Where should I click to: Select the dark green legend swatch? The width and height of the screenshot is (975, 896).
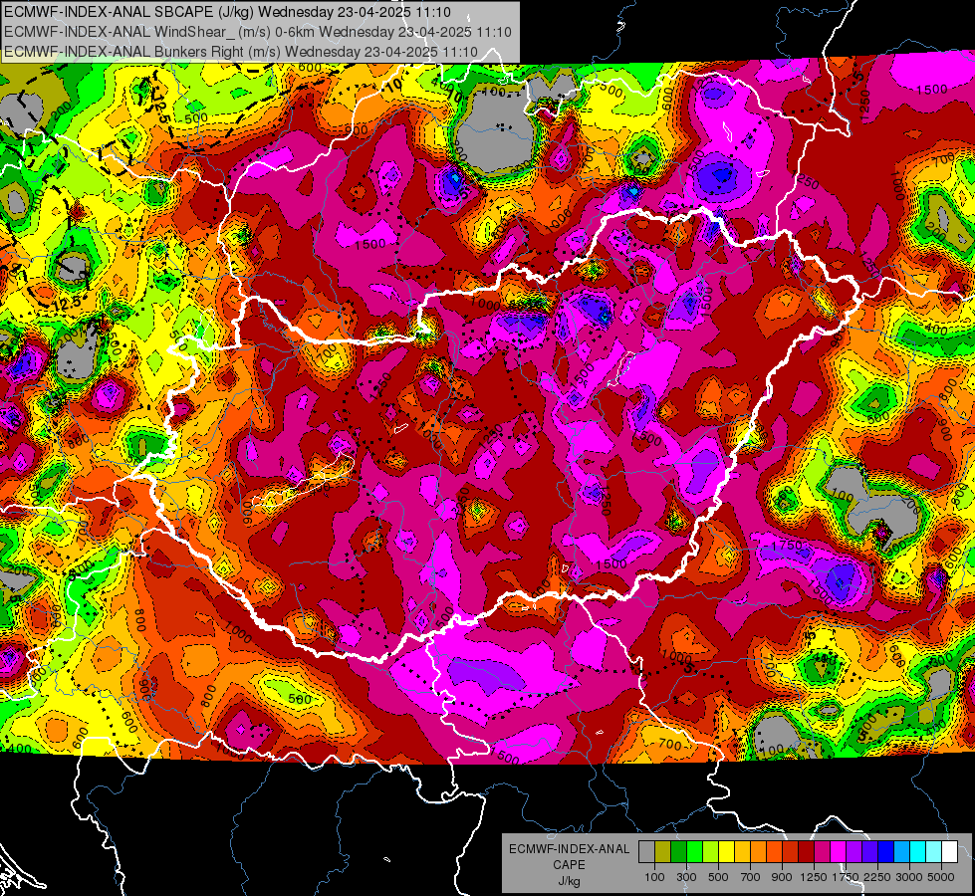pos(678,852)
